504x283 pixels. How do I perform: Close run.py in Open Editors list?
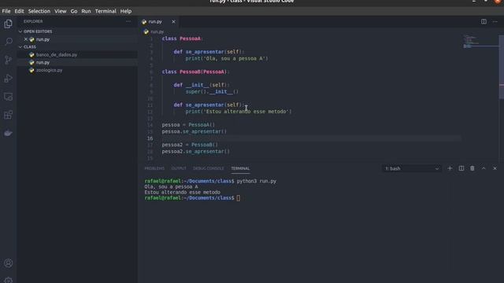(x=26, y=39)
